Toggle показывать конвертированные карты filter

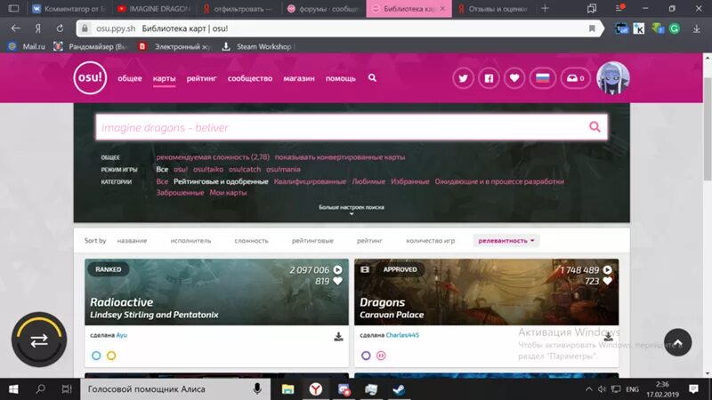340,157
